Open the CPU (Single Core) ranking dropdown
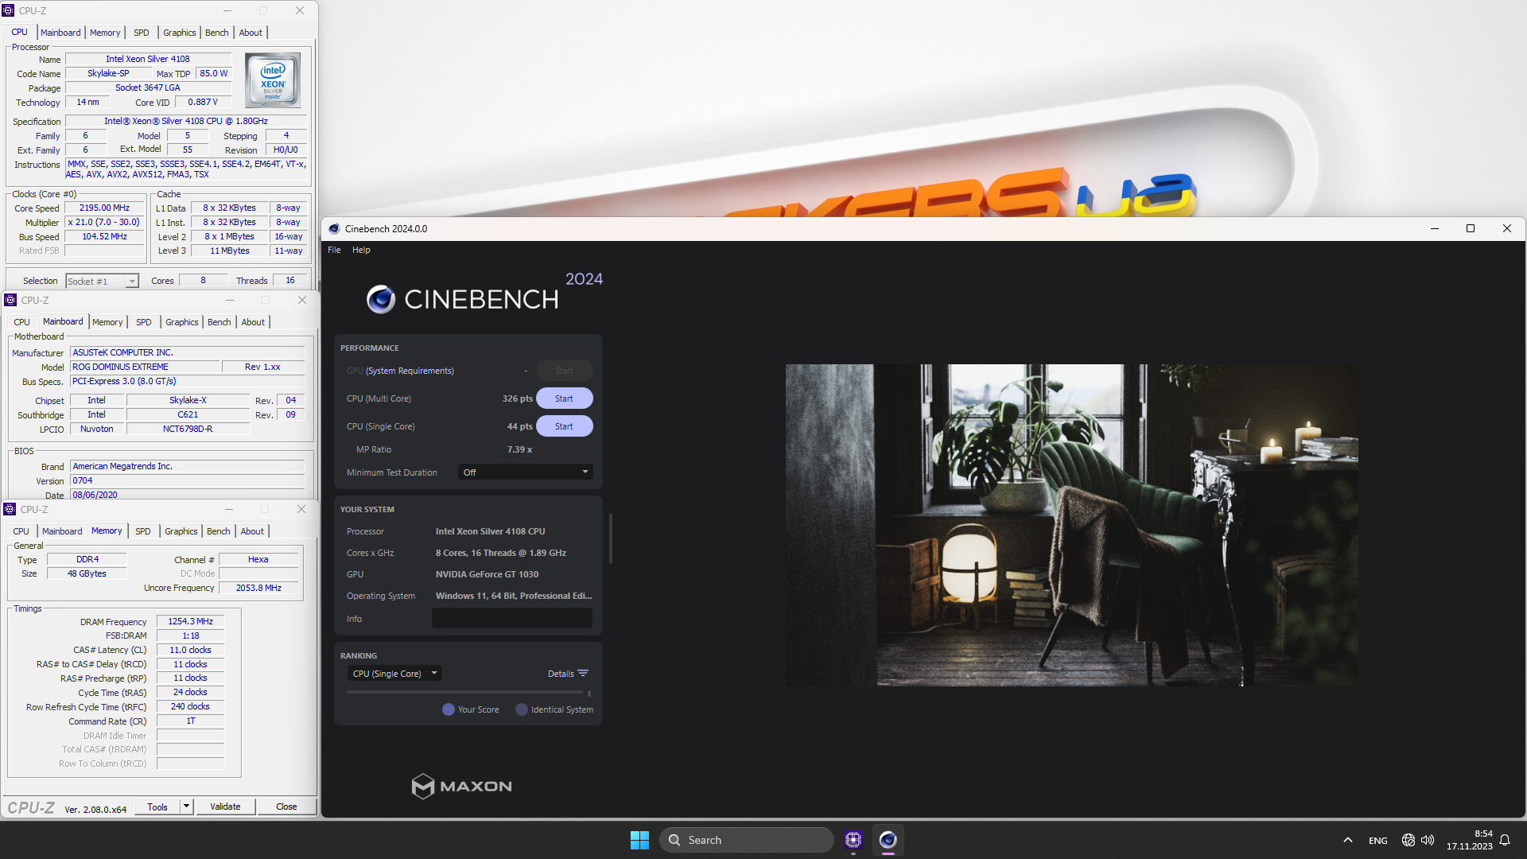The height and width of the screenshot is (859, 1527). click(x=395, y=674)
